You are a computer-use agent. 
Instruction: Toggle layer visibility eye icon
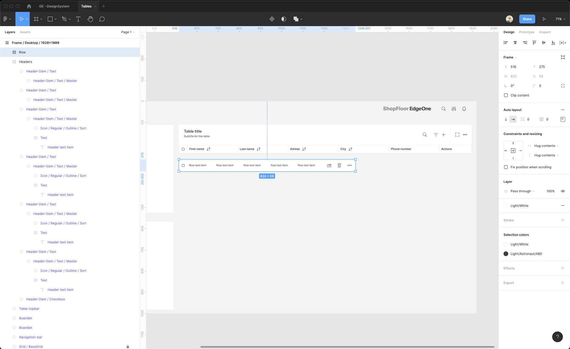[563, 191]
